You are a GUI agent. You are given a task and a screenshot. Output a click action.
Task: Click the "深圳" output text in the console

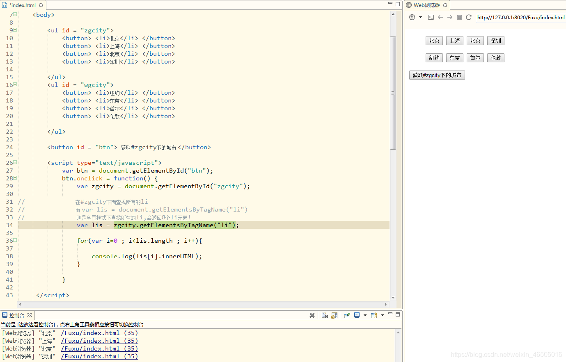click(47, 356)
